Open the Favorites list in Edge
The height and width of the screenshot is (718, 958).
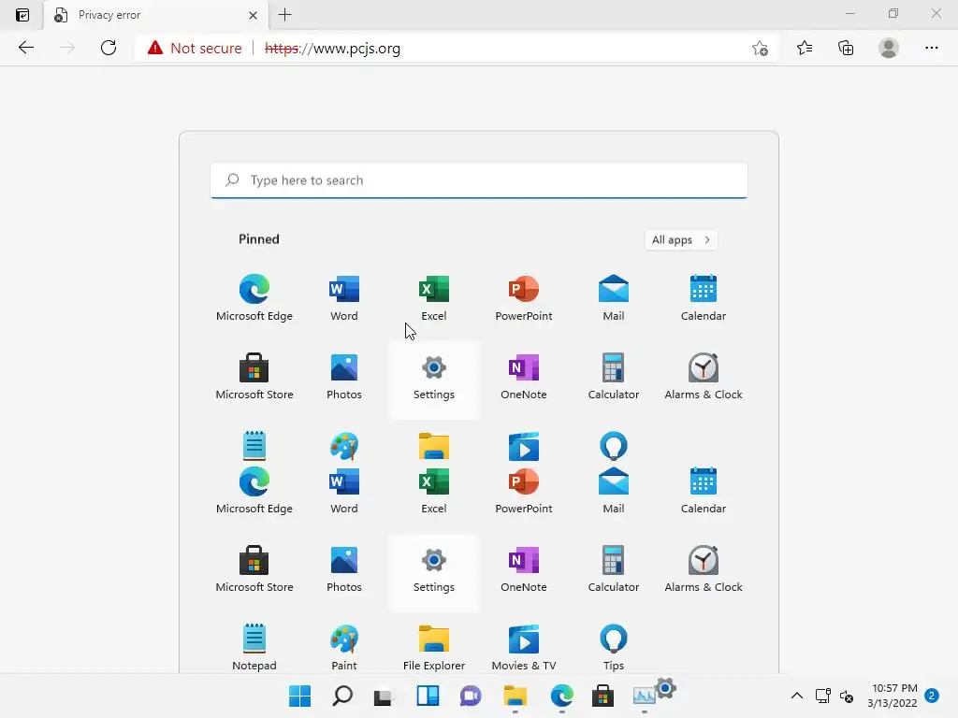click(x=805, y=48)
